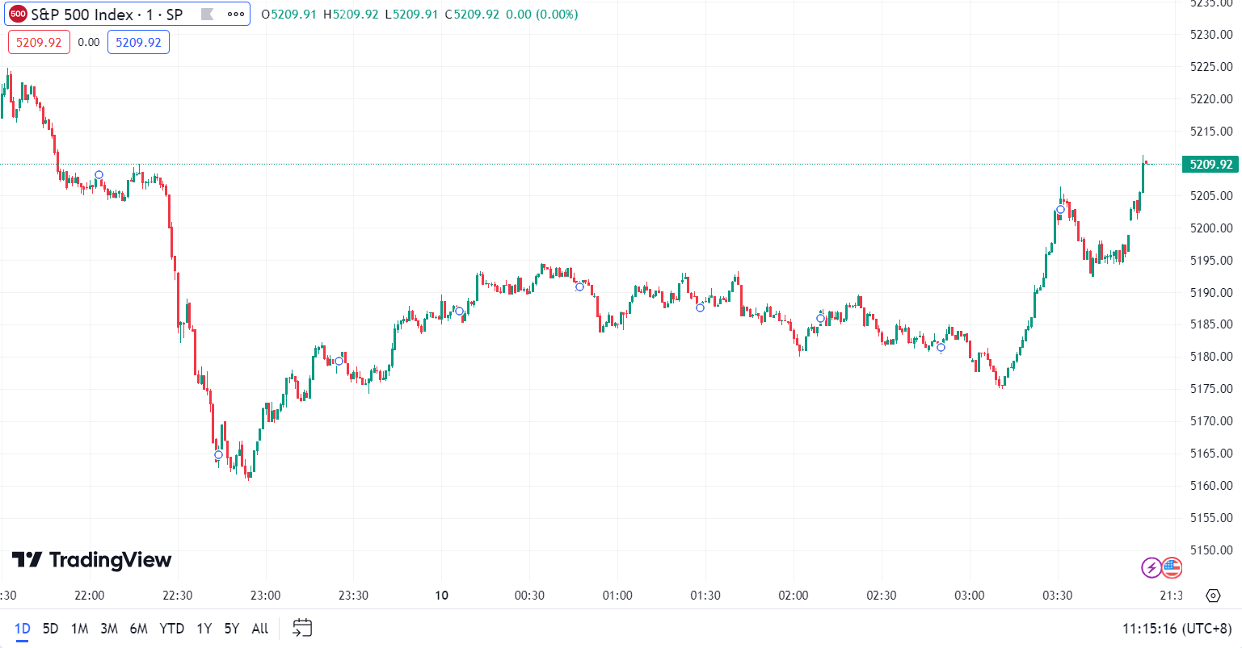Select the 1D time range
This screenshot has height=648, width=1242.
click(22, 629)
